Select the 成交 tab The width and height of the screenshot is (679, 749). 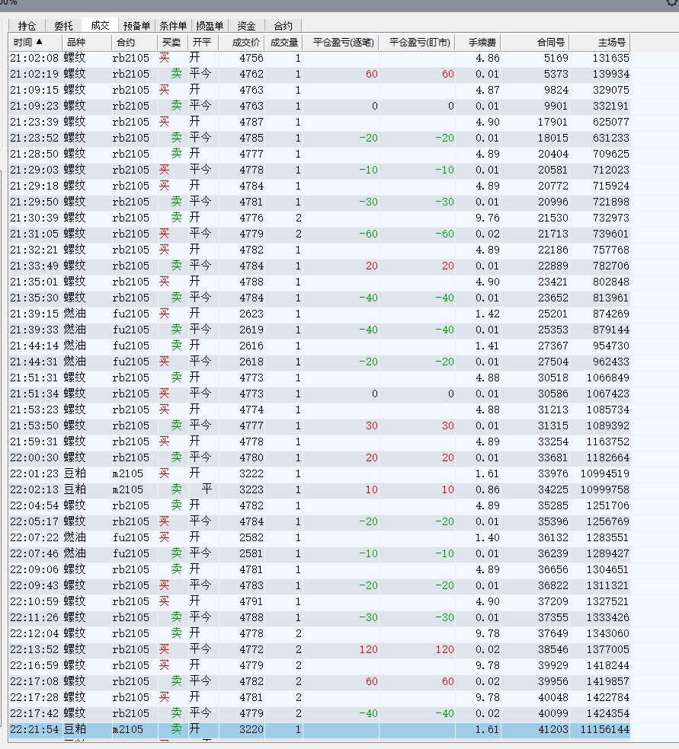pyautogui.click(x=100, y=25)
